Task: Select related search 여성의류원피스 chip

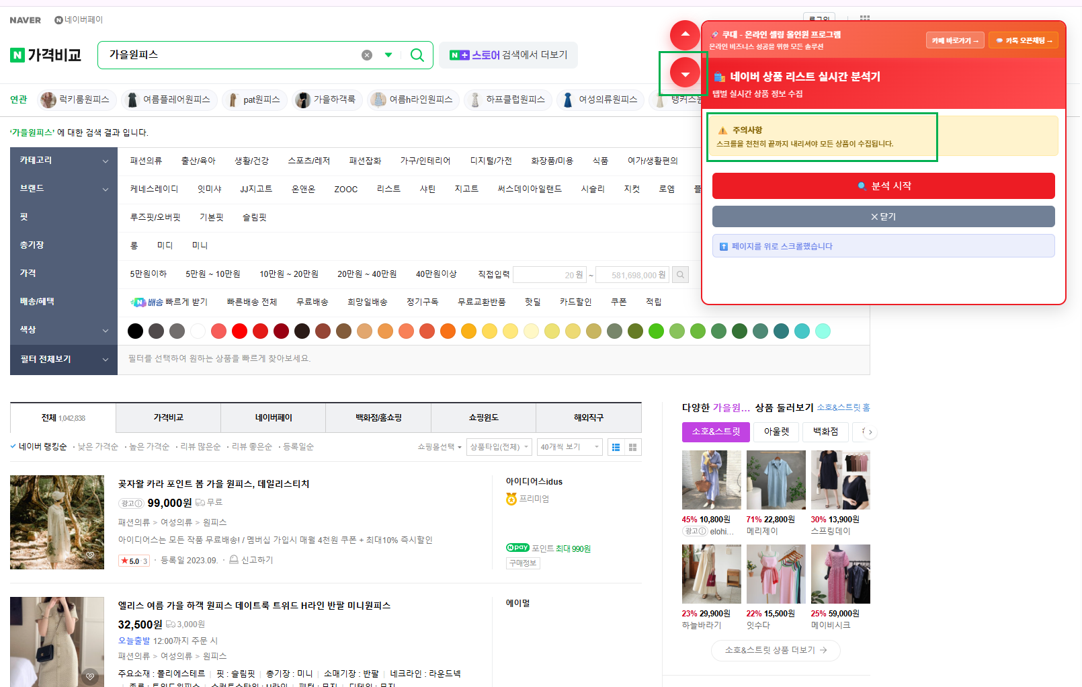Action: 601,99
